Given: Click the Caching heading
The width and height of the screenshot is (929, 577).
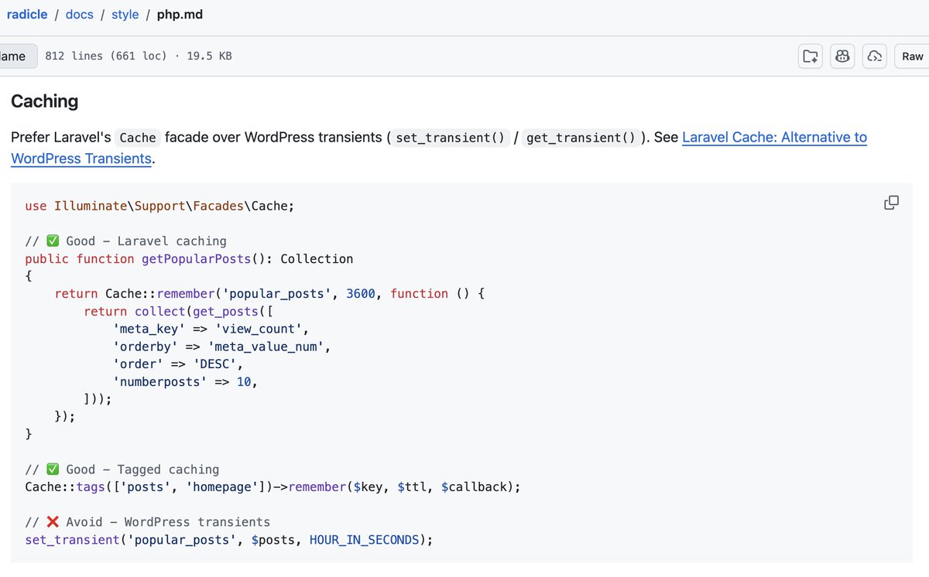Looking at the screenshot, I should click(x=44, y=101).
